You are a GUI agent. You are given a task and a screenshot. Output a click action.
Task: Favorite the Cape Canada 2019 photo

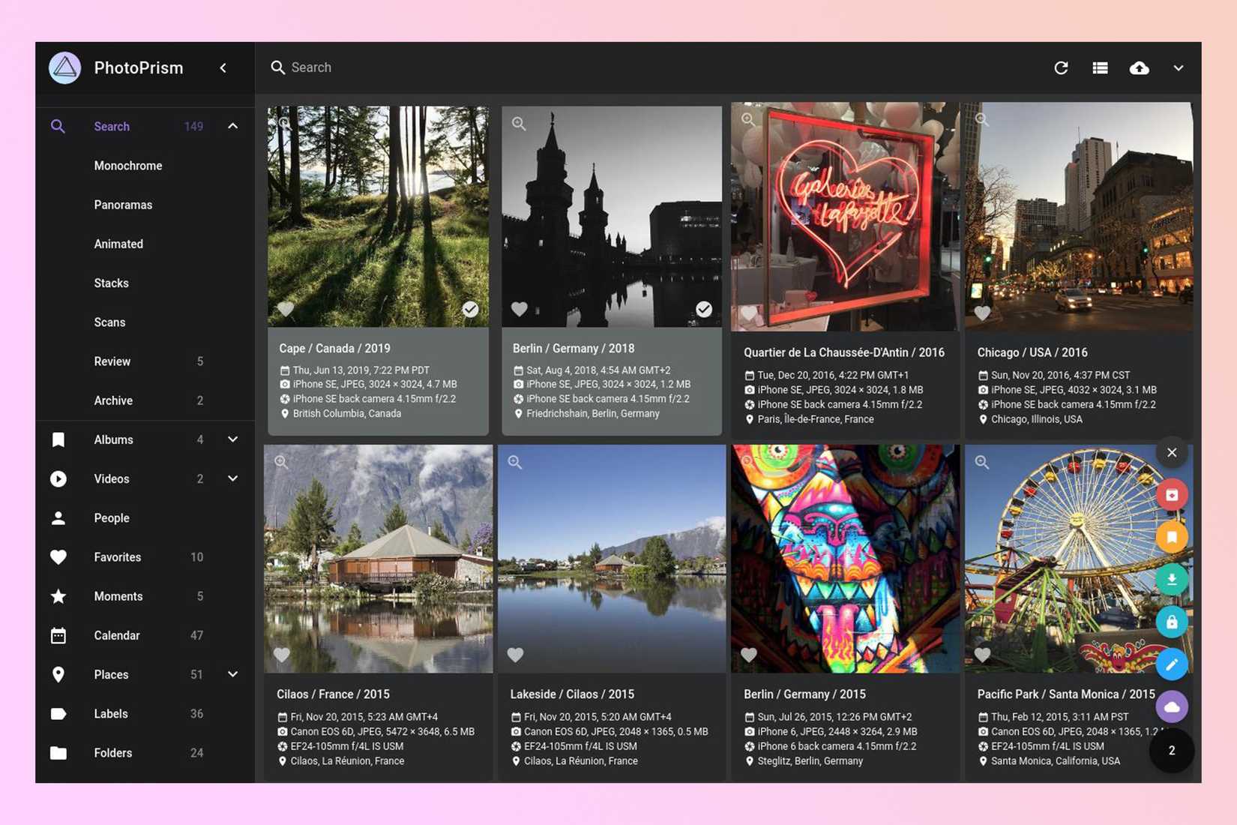(286, 309)
